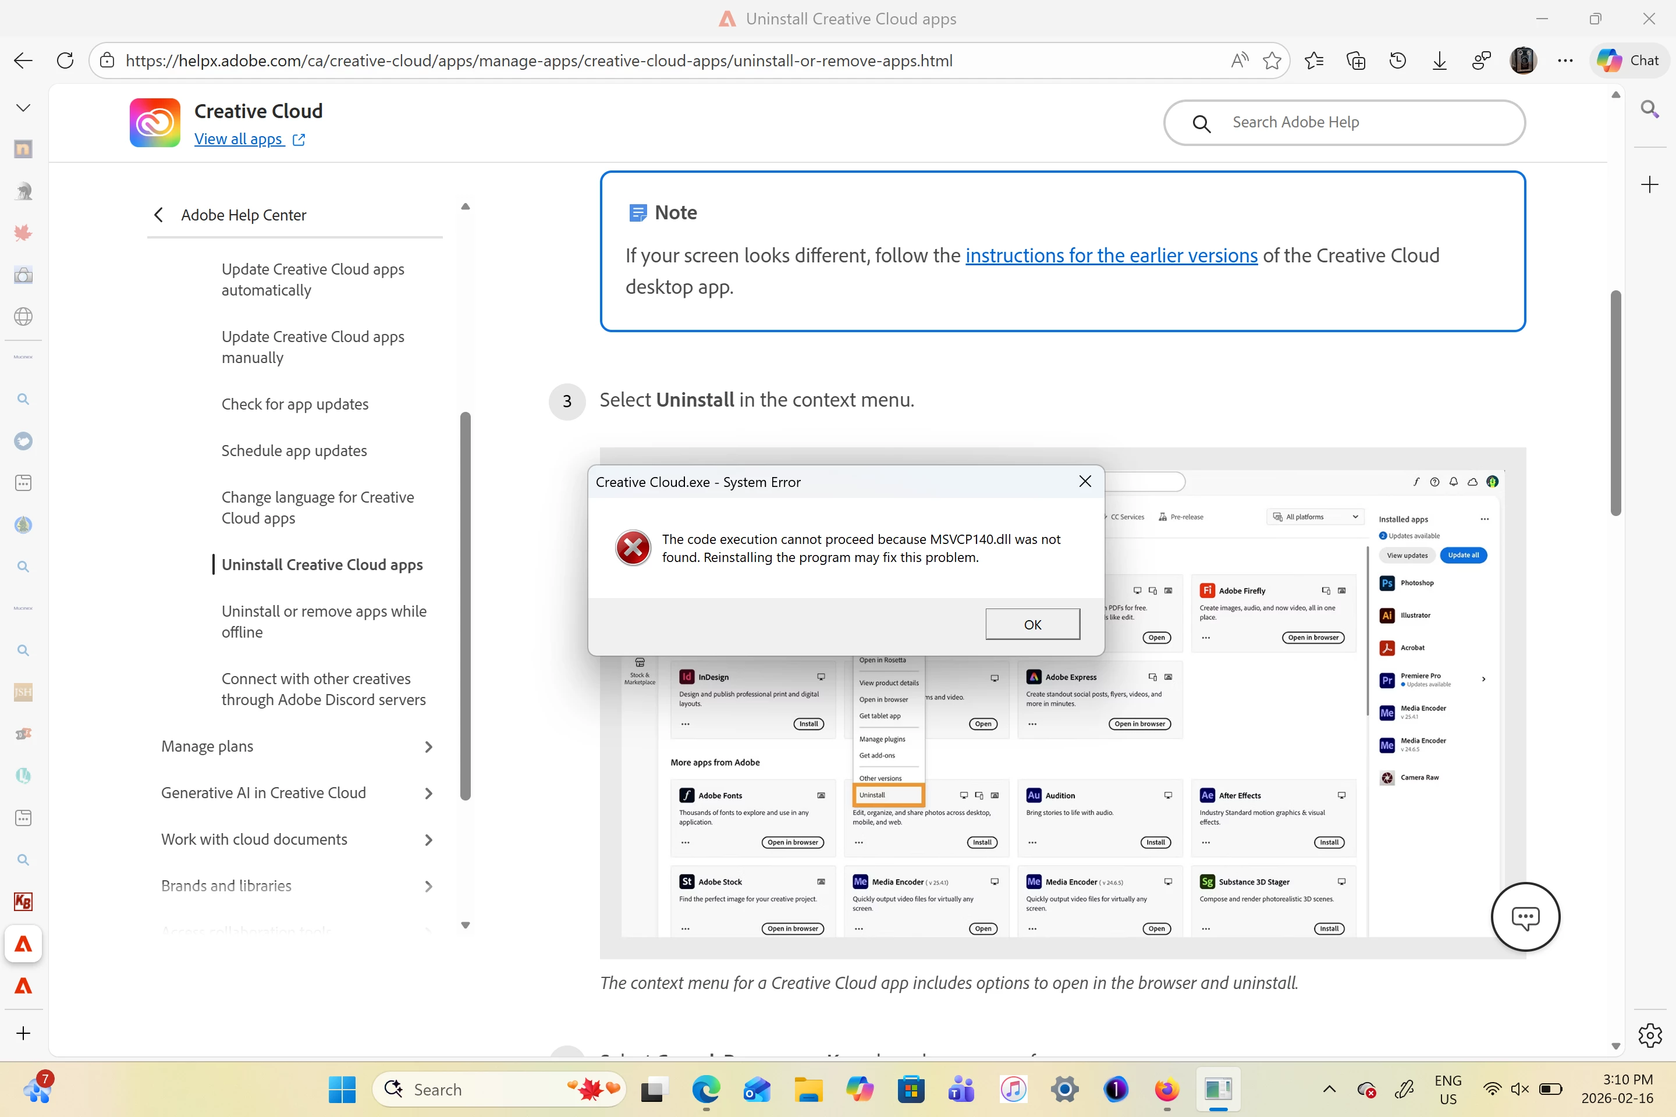Open Firefox from the Windows taskbar
The width and height of the screenshot is (1676, 1117).
pos(1166,1089)
